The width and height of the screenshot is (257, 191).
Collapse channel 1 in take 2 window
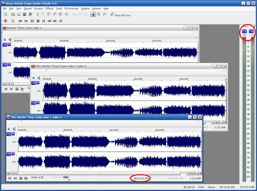coord(38,83)
